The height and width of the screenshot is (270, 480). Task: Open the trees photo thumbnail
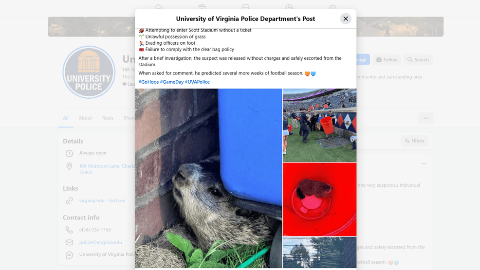click(x=319, y=252)
